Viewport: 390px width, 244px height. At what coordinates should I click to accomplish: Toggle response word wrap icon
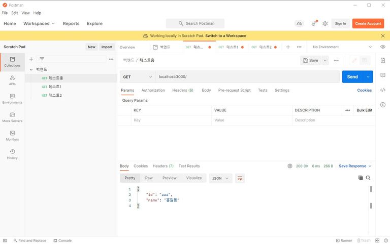click(240, 178)
